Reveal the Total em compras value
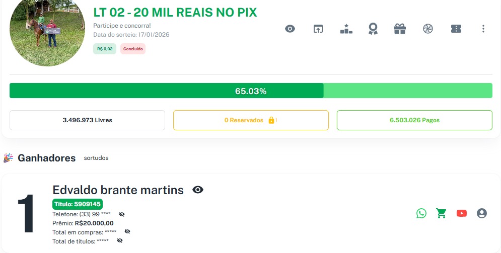Viewport: 501px width, 253px height. pyautogui.click(x=127, y=232)
